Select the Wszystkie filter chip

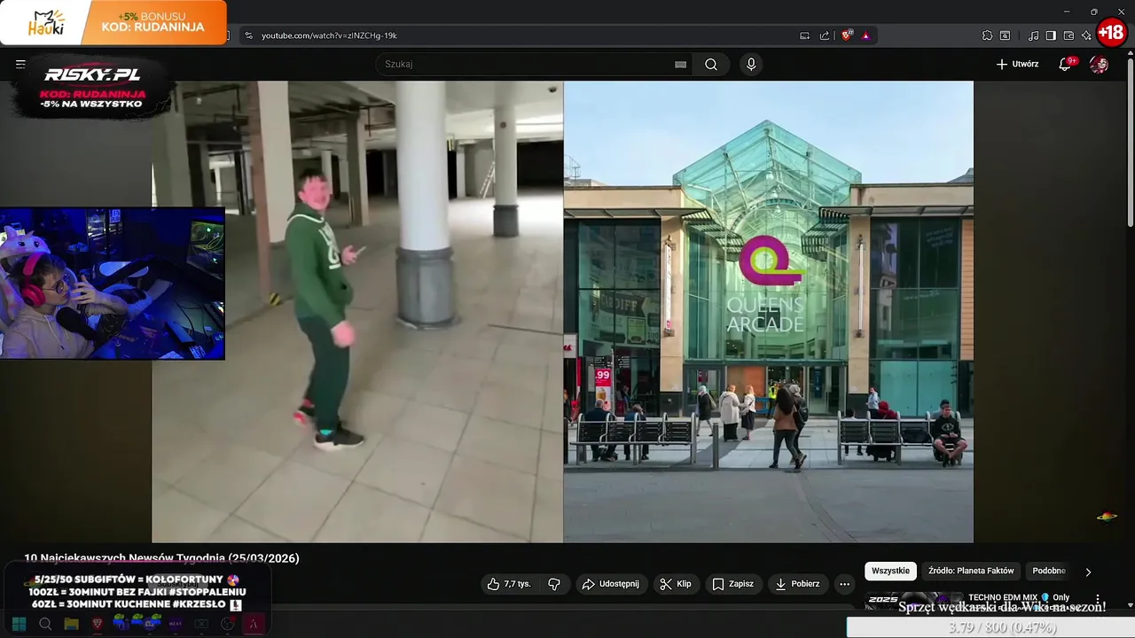point(890,571)
